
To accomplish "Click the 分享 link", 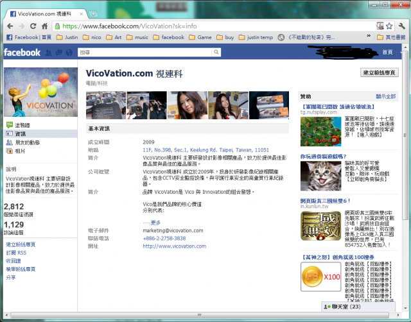I will click(11, 277).
